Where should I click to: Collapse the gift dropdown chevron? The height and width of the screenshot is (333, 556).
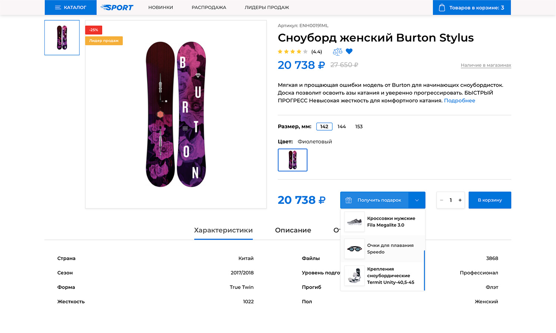pos(417,200)
